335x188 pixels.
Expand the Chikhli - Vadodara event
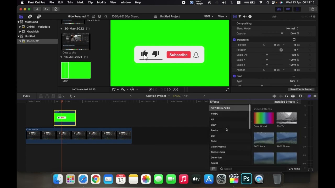20,27
